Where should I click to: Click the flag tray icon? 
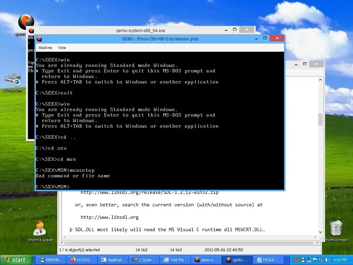315,260
